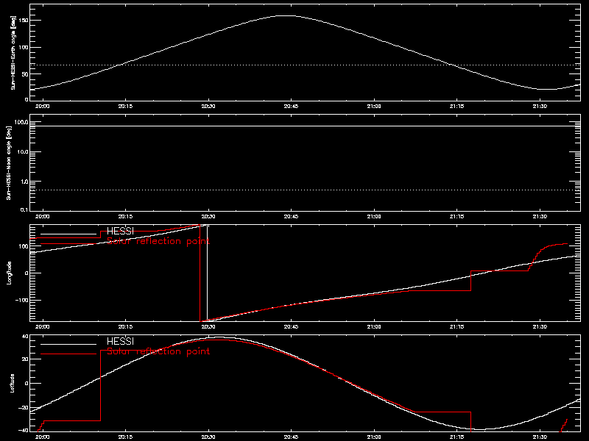Select 'HESSI' legend text in Latitude plot
Viewport: 589px width, 441px height.
tap(120, 341)
